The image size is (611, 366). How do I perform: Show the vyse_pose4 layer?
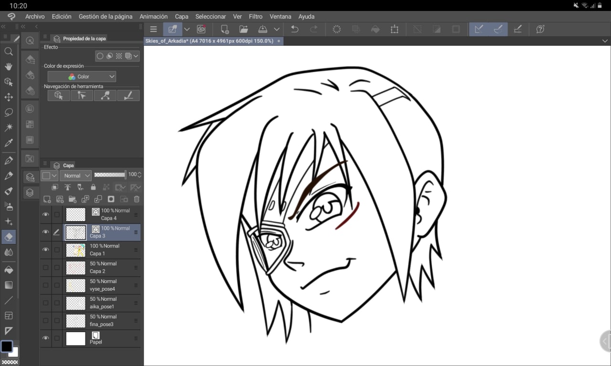click(45, 285)
